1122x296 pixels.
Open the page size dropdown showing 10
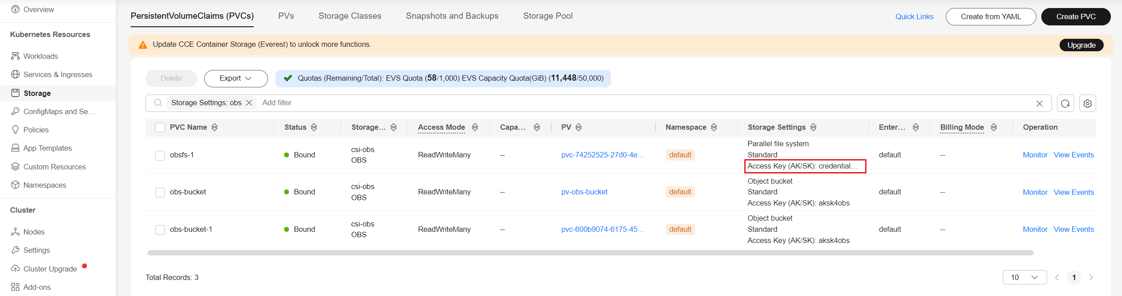1025,277
